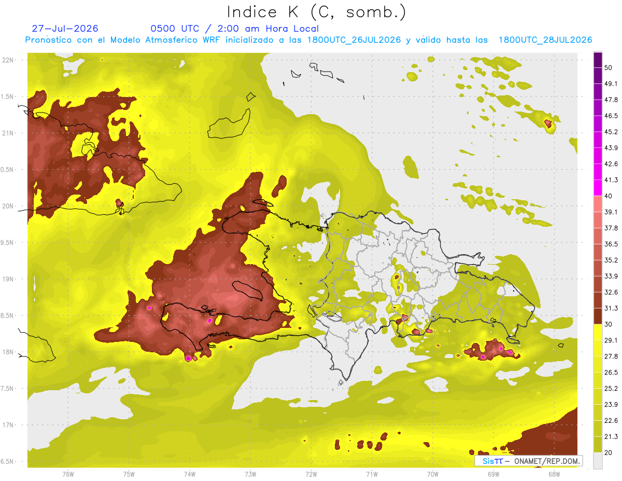
Task: Click the longitude axis label "71W"
Action: 372,474
